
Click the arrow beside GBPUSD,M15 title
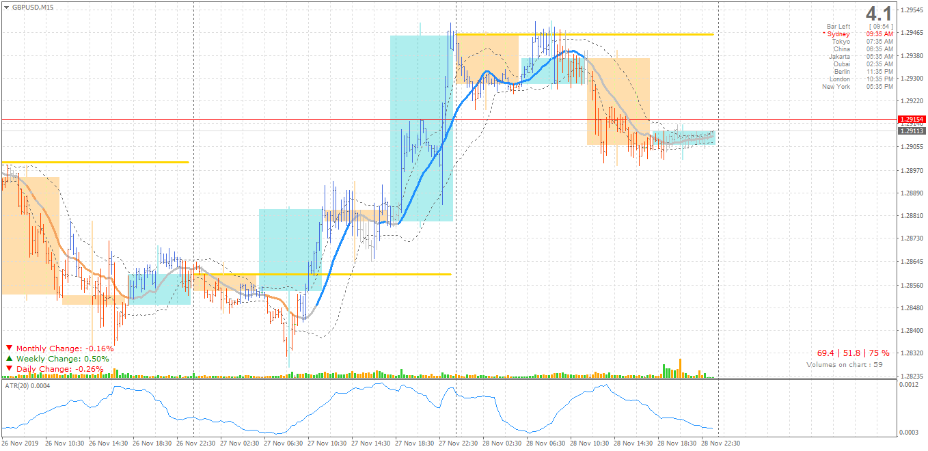(6, 7)
